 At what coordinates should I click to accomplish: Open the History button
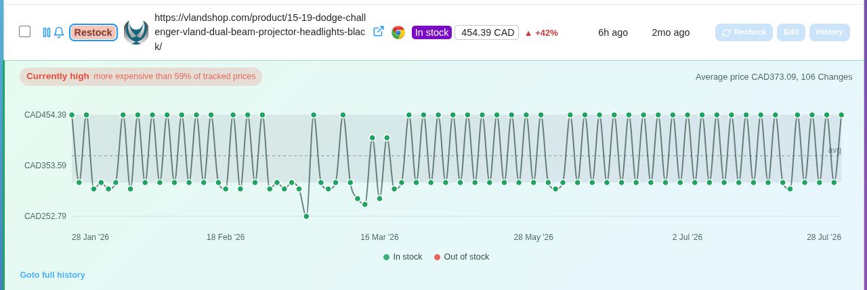coord(830,32)
